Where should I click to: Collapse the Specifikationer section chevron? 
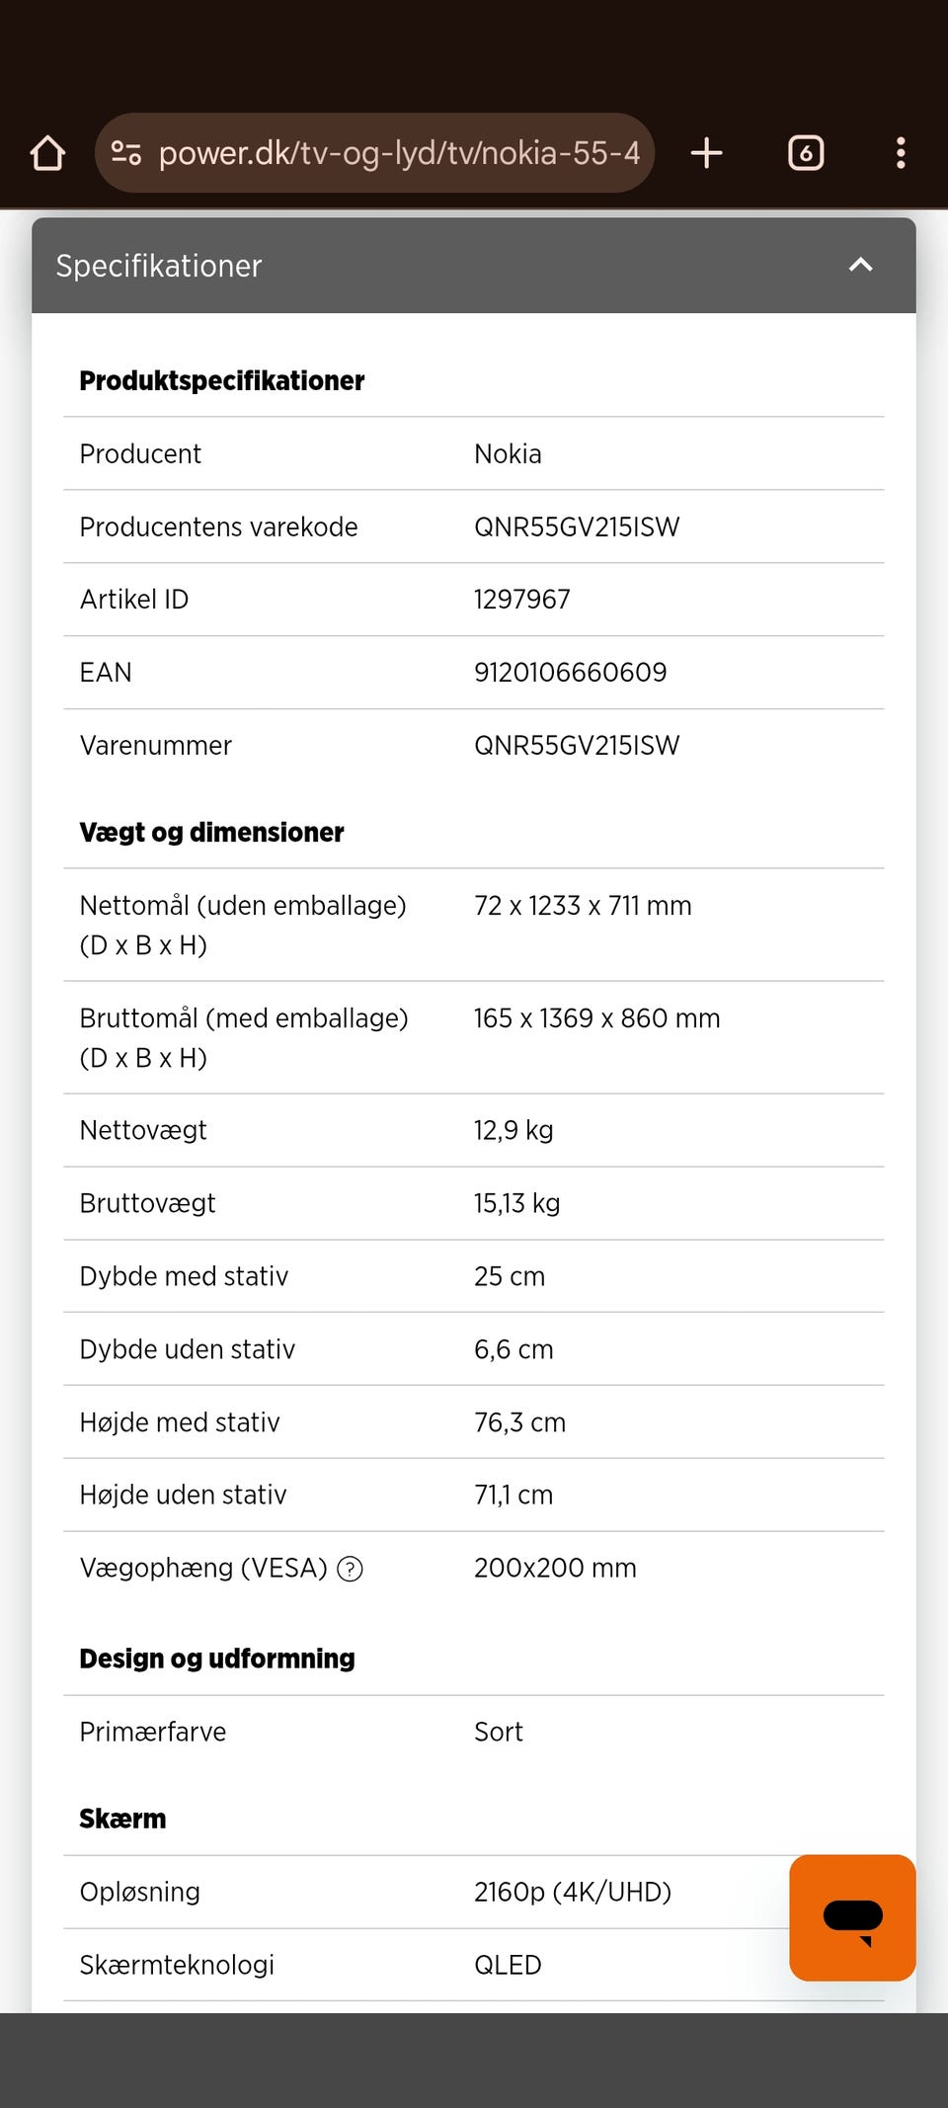point(861,265)
